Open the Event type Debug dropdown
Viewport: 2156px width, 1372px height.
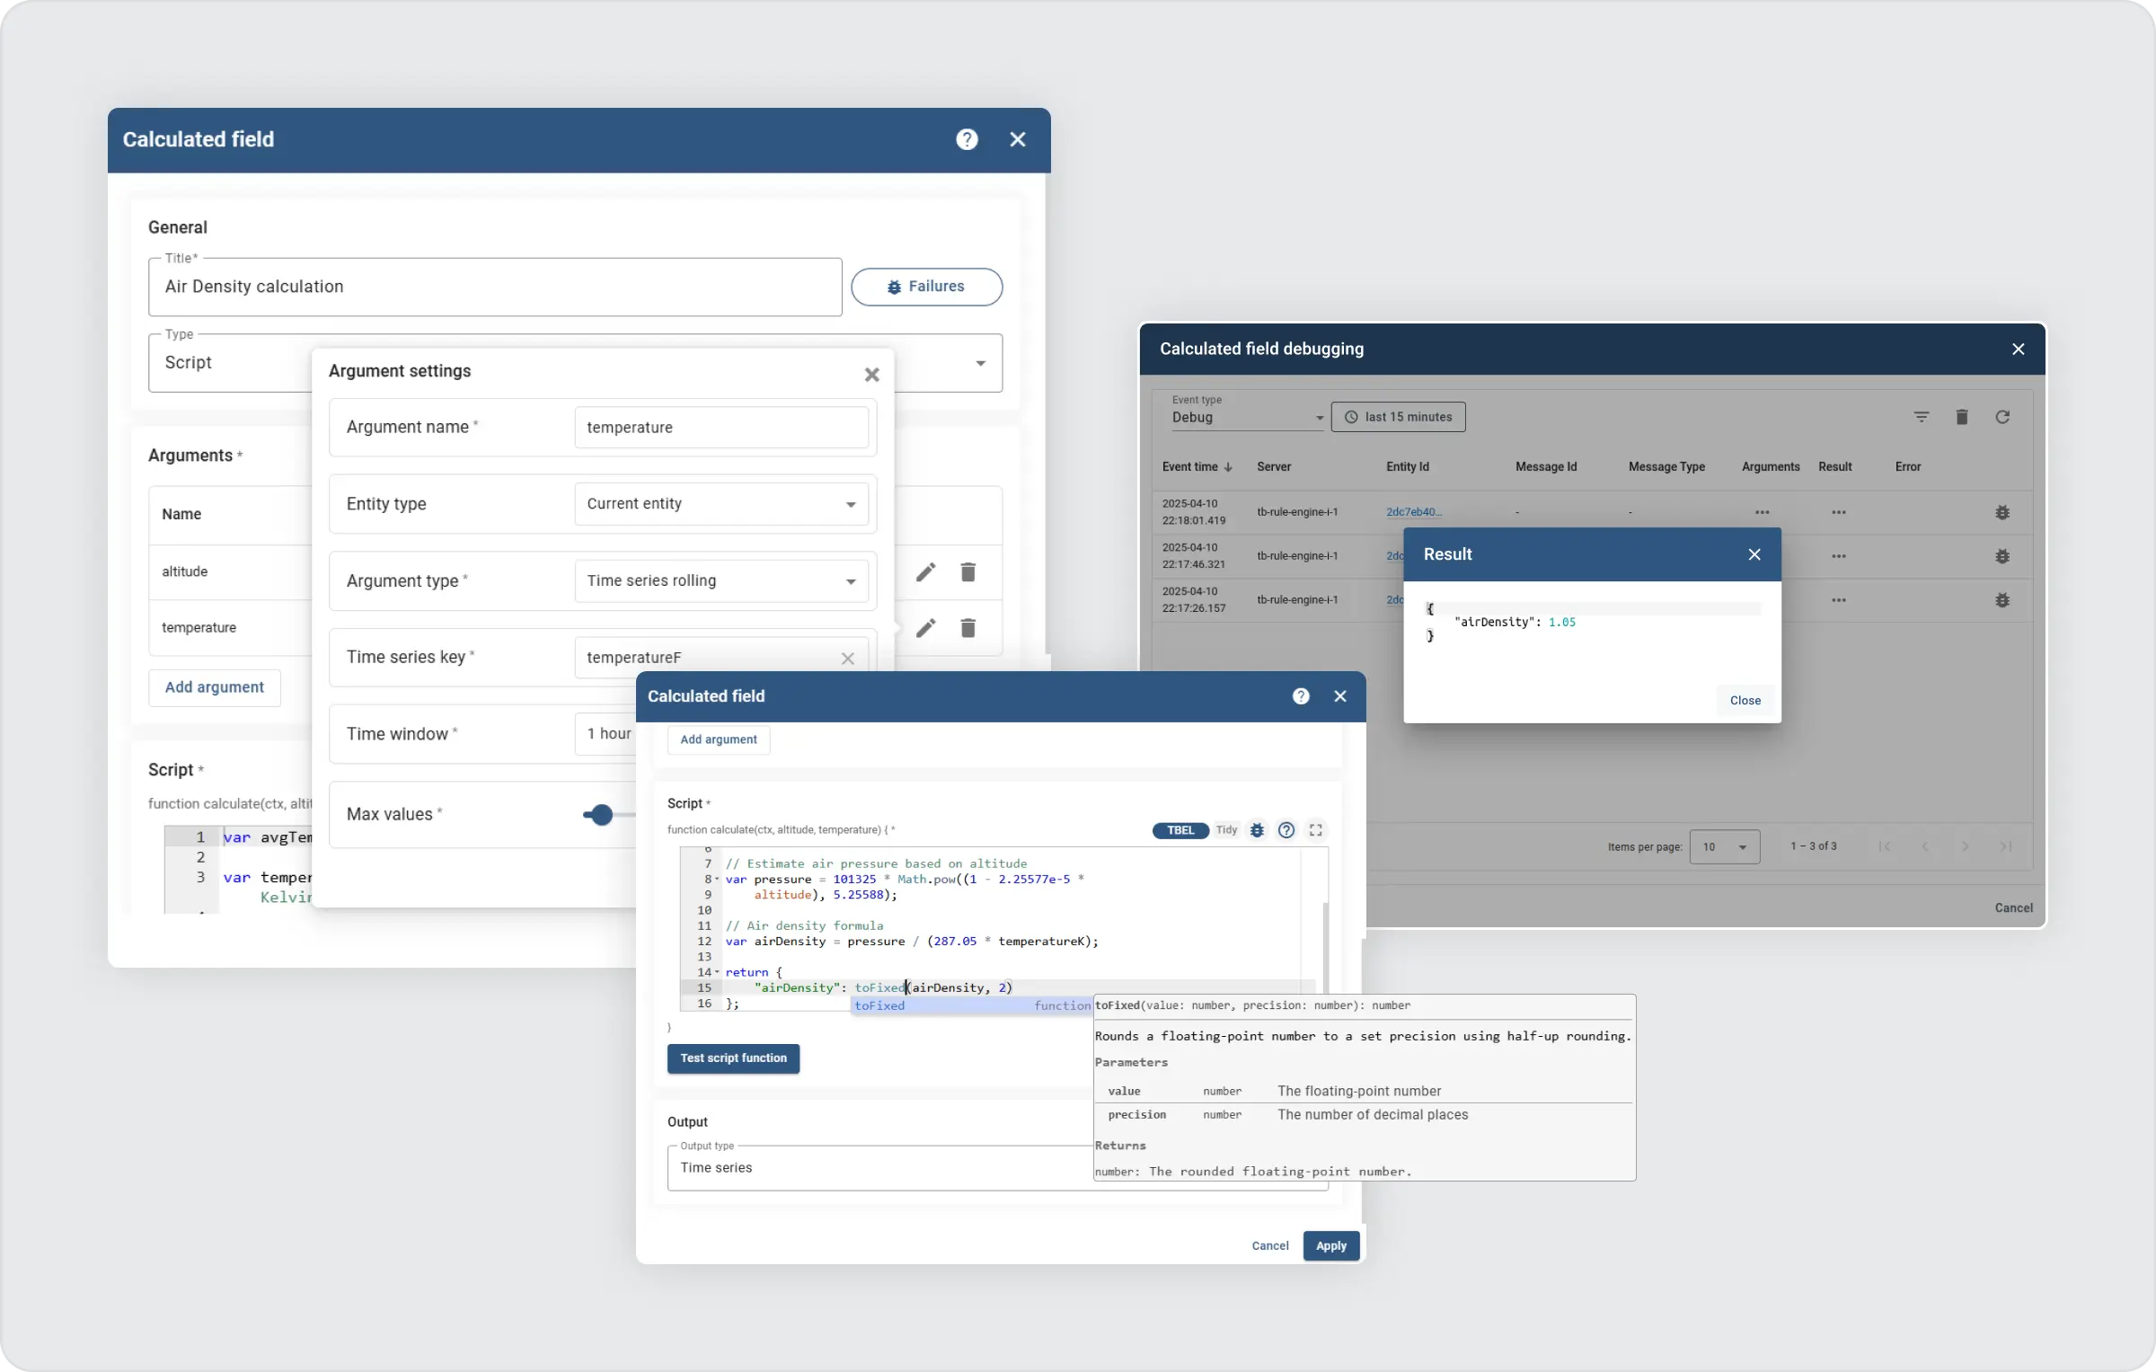click(x=1247, y=418)
